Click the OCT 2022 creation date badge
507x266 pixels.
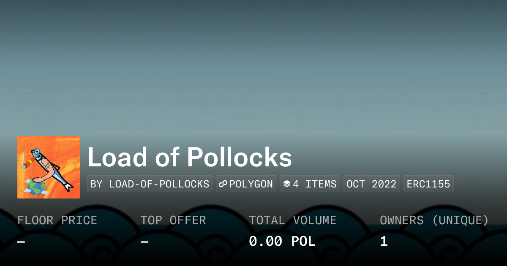coord(371,184)
